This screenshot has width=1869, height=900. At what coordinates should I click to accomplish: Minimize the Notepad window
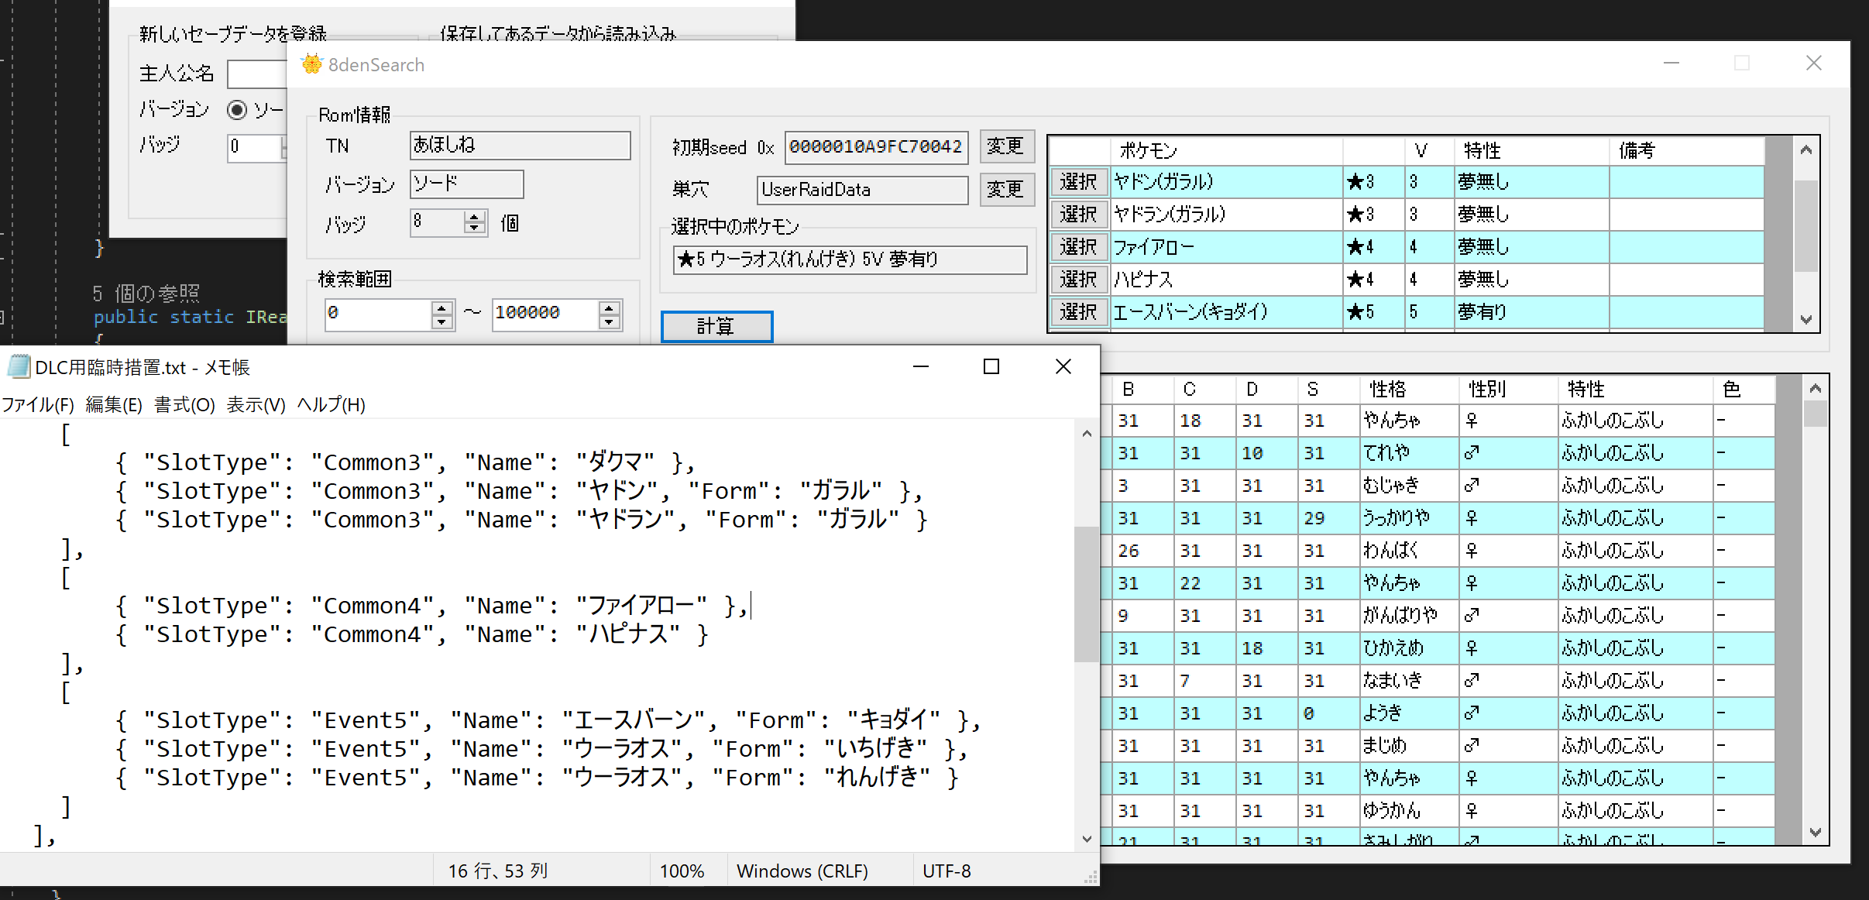(920, 366)
